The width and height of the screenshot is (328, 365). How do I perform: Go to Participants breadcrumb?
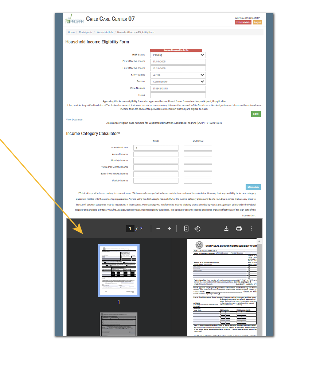point(85,32)
